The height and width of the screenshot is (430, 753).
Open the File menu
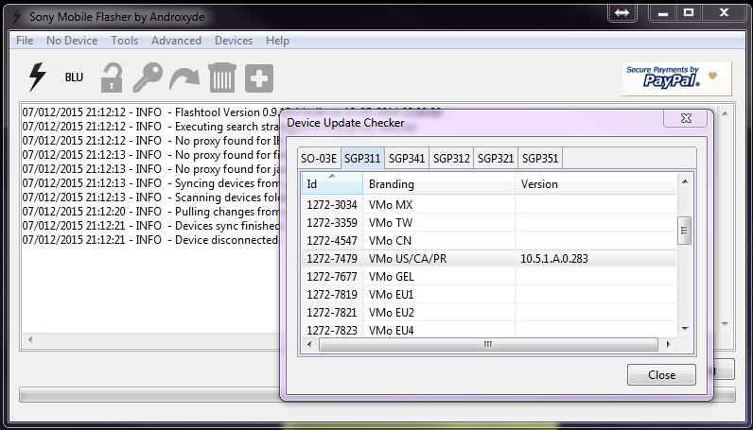pyautogui.click(x=25, y=41)
